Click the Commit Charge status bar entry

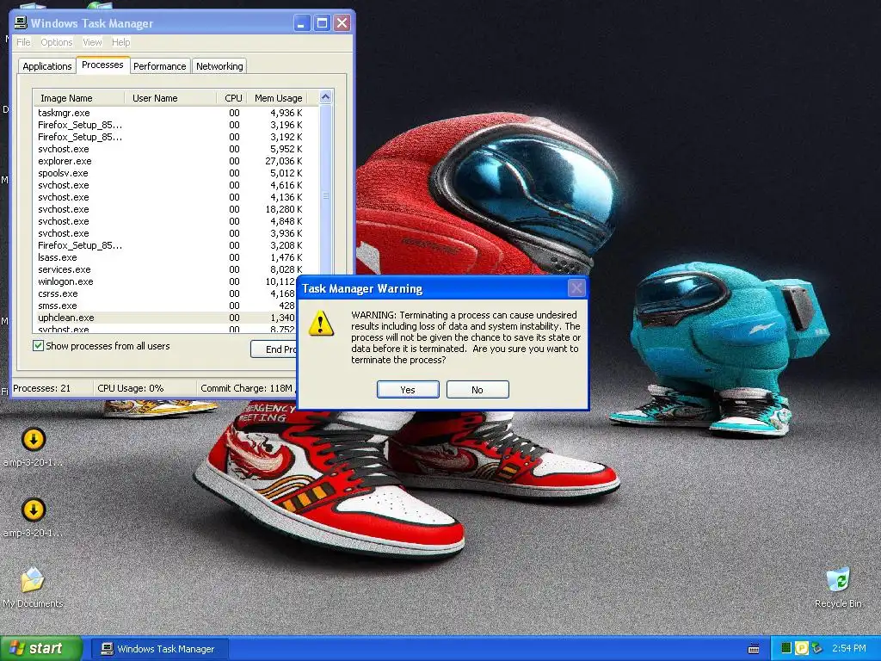[x=247, y=388]
